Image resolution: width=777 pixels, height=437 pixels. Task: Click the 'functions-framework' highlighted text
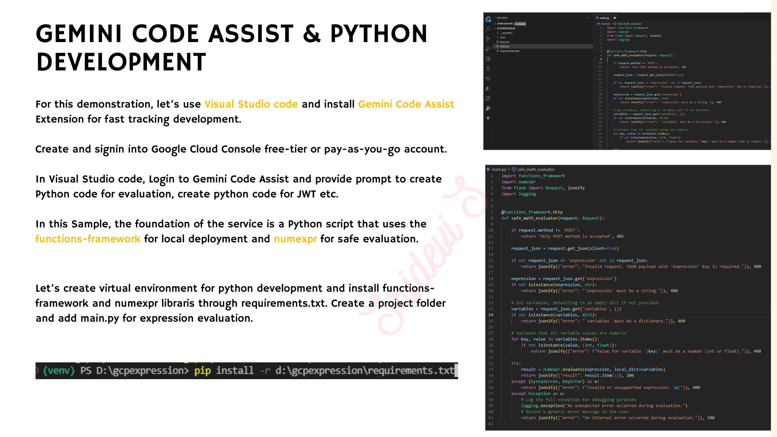[x=88, y=239]
